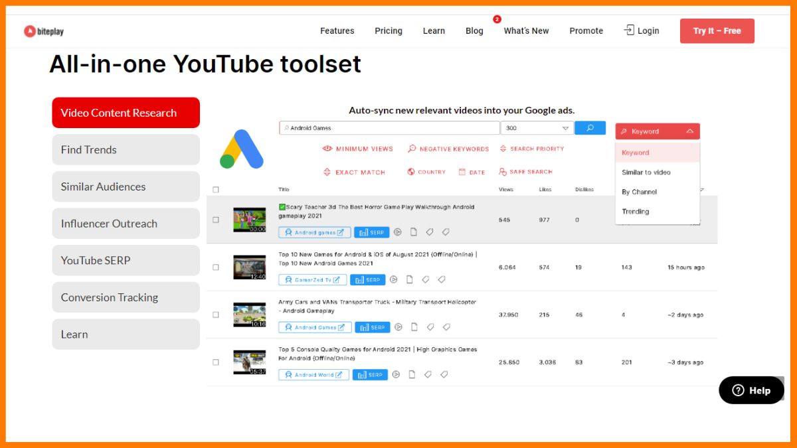
Task: Open the Date filter picker
Action: click(472, 172)
